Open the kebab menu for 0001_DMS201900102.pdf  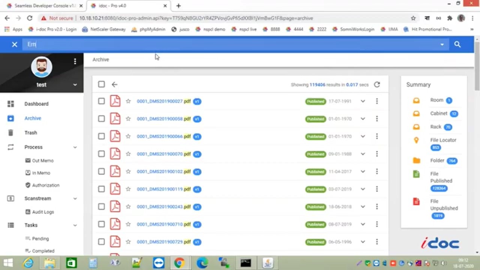[x=376, y=171]
